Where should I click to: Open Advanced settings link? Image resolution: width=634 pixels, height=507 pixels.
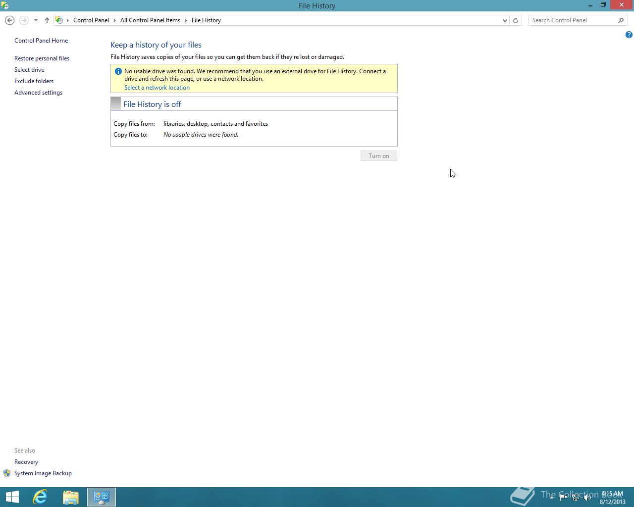point(39,93)
